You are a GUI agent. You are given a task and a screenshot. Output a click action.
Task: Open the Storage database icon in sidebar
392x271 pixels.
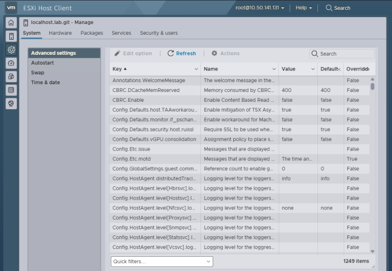pos(11,90)
